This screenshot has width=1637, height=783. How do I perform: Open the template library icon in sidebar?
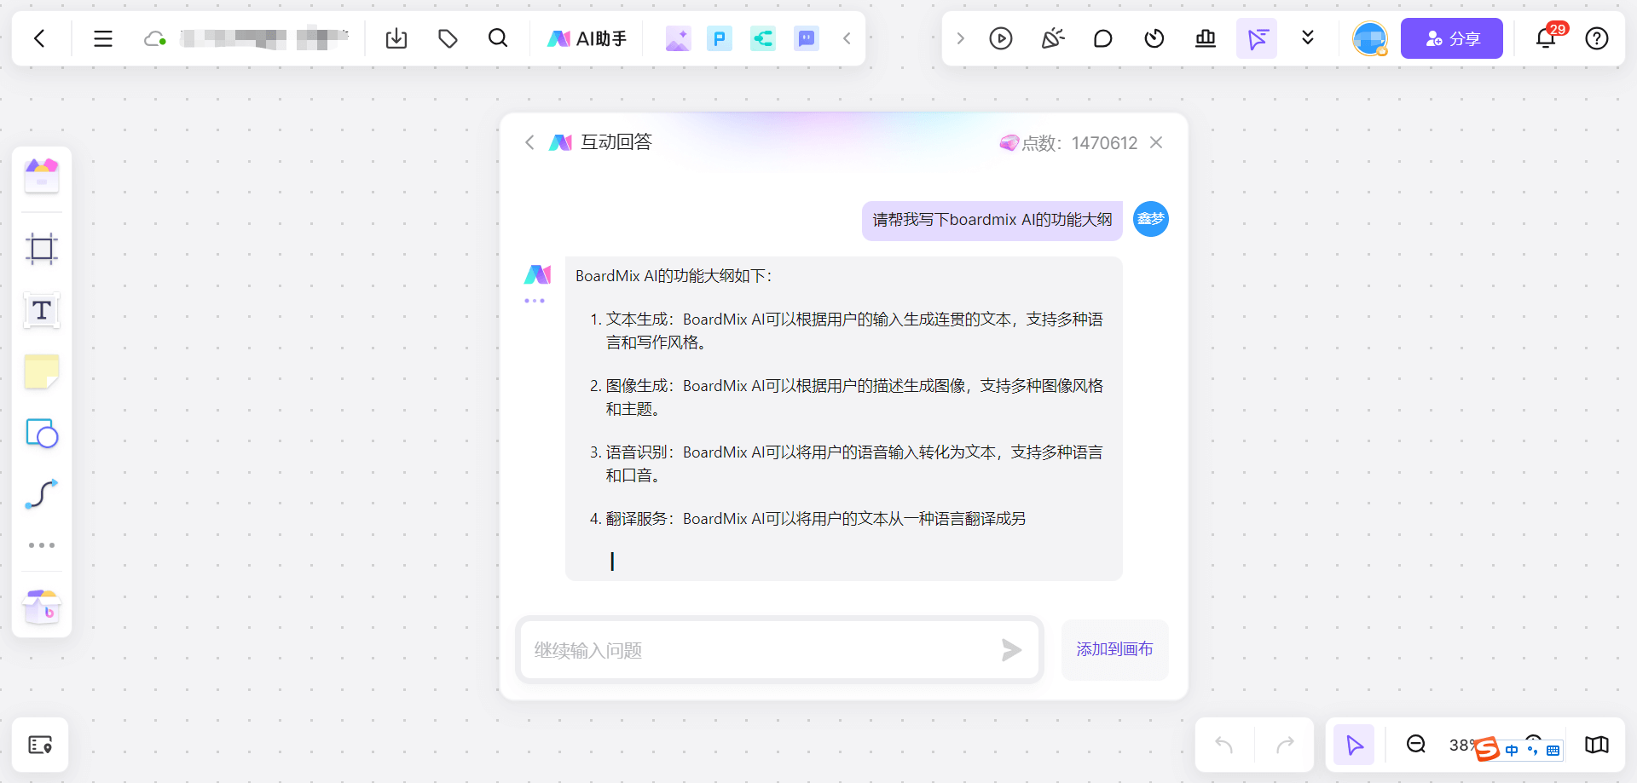tap(42, 176)
